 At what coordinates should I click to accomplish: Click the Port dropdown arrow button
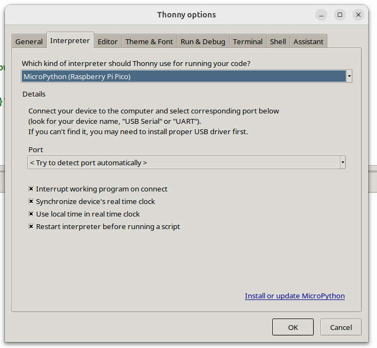(x=343, y=163)
